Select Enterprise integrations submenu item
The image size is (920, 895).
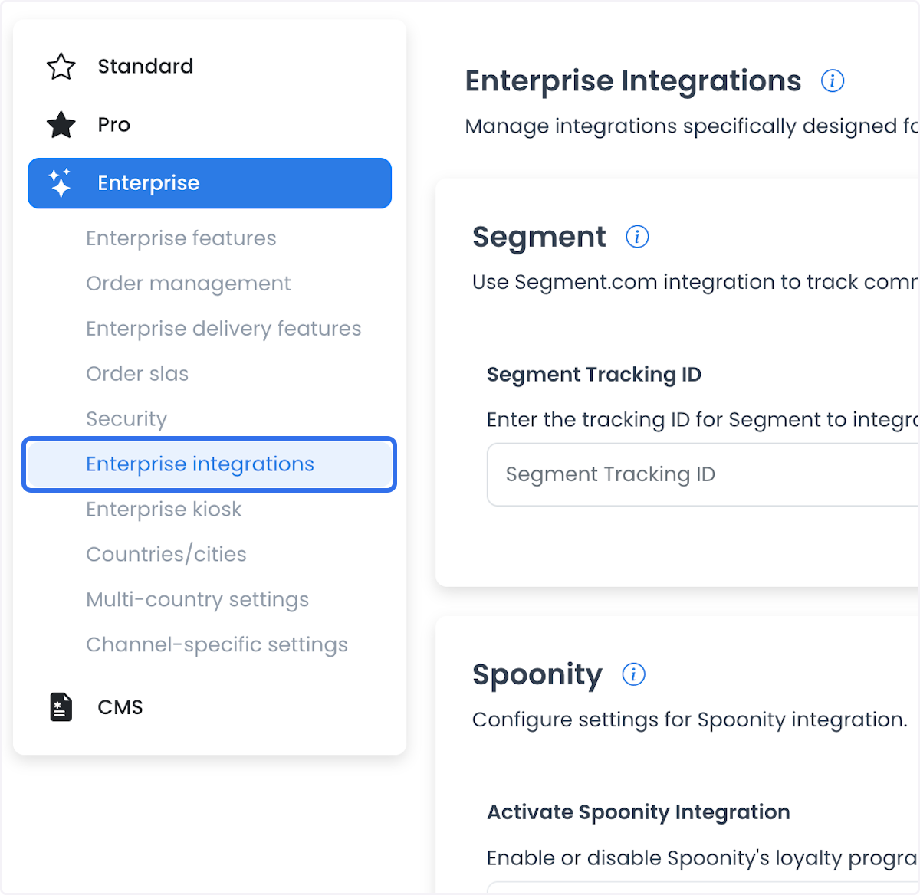coord(209,464)
